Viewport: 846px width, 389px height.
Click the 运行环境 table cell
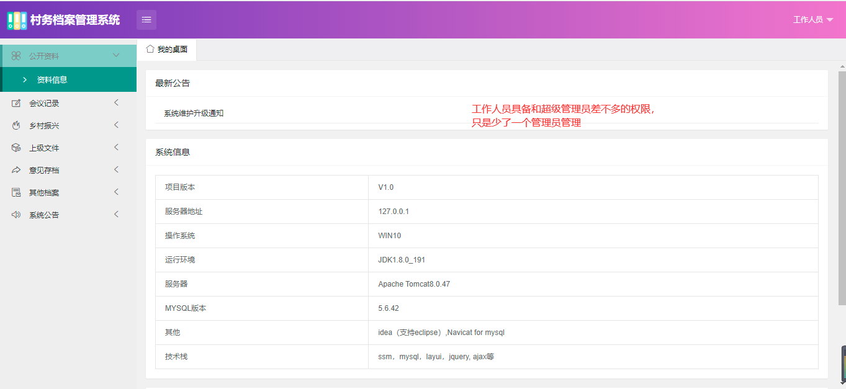(262, 260)
